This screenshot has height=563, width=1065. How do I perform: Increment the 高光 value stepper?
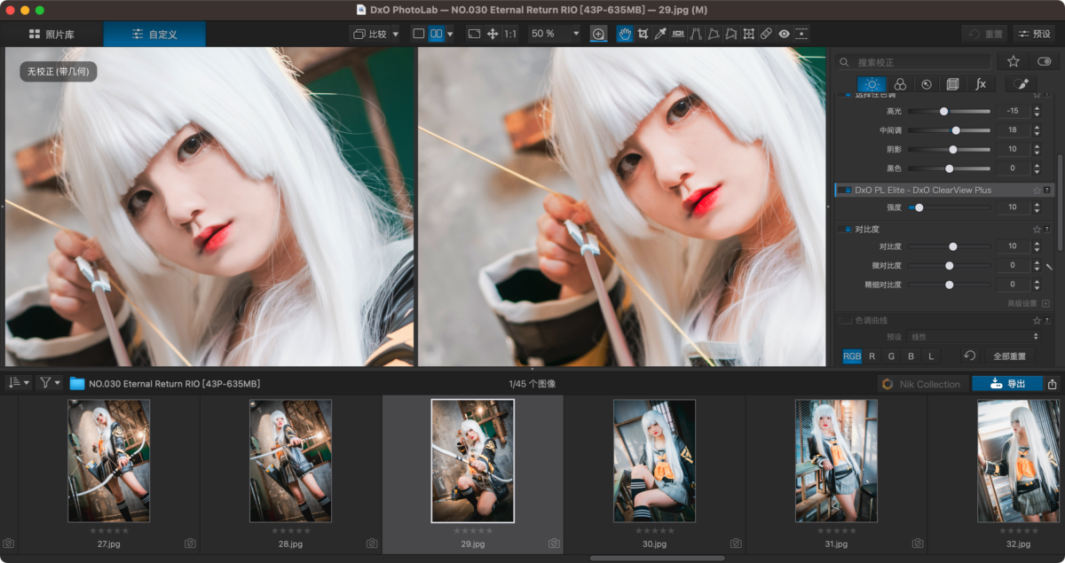click(x=1037, y=108)
